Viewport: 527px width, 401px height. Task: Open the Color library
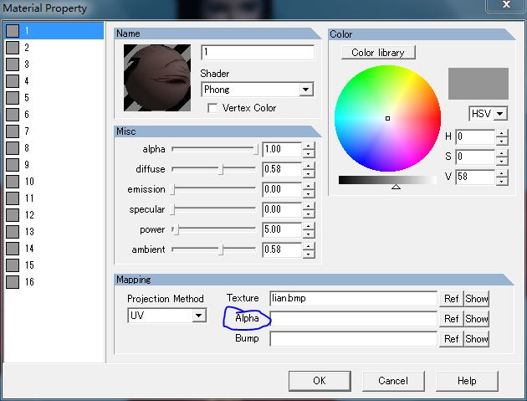point(378,53)
